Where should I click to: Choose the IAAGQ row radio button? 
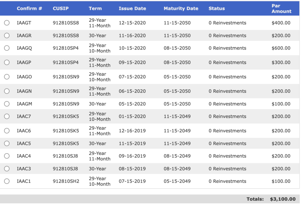[x=7, y=48]
